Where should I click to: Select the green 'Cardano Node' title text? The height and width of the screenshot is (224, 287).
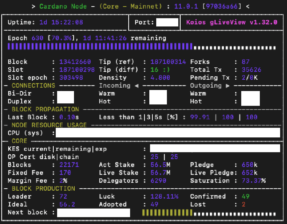(63, 7)
